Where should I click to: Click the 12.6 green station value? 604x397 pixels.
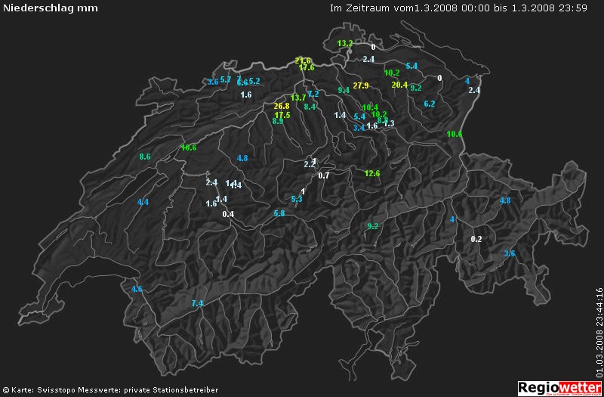(372, 173)
